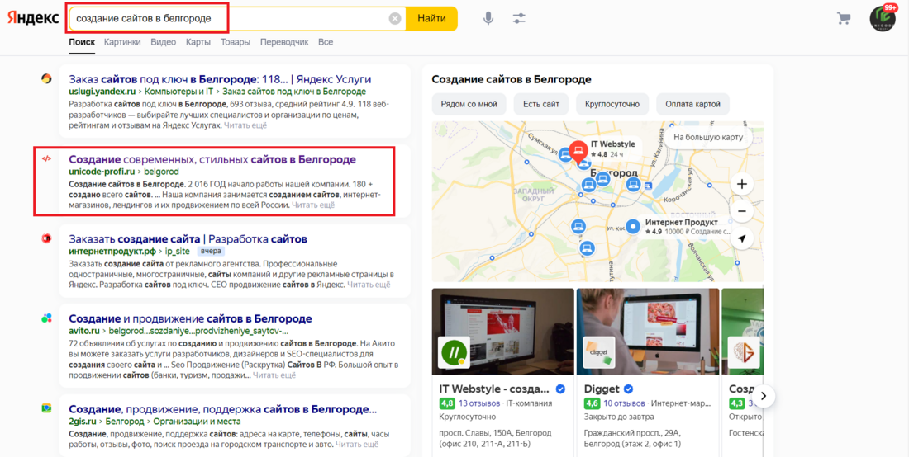Click the Digget logo badge on photo

coord(598,351)
